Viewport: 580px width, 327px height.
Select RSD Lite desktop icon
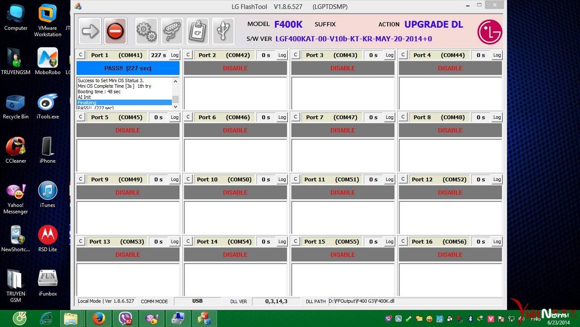point(48,239)
